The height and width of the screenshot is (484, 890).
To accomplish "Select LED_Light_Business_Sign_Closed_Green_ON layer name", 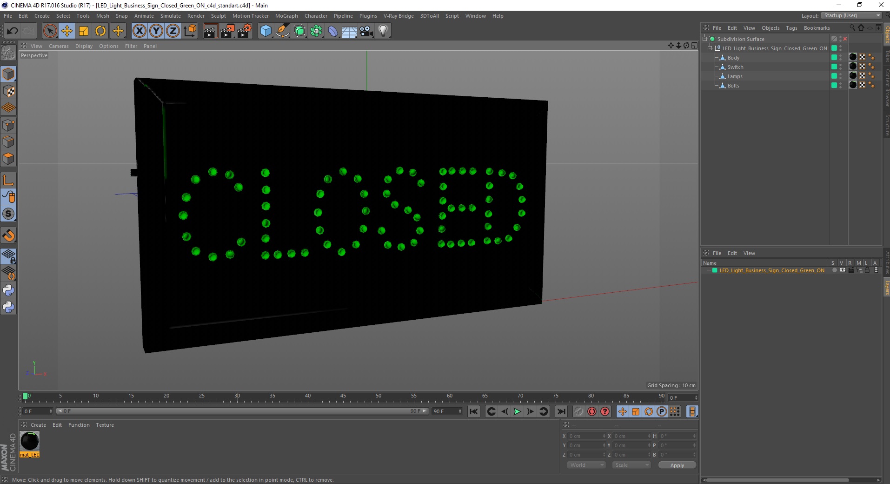I will [x=772, y=270].
